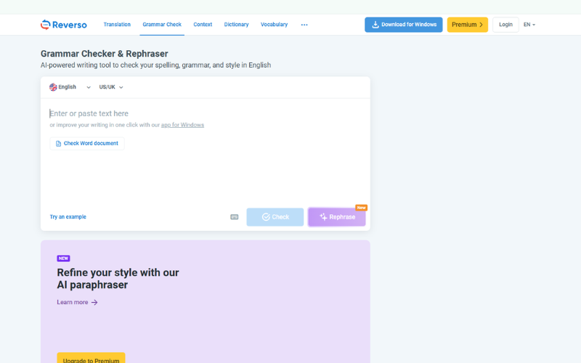Expand the EN interface language dropdown
Viewport: 581px width, 363px height.
529,25
